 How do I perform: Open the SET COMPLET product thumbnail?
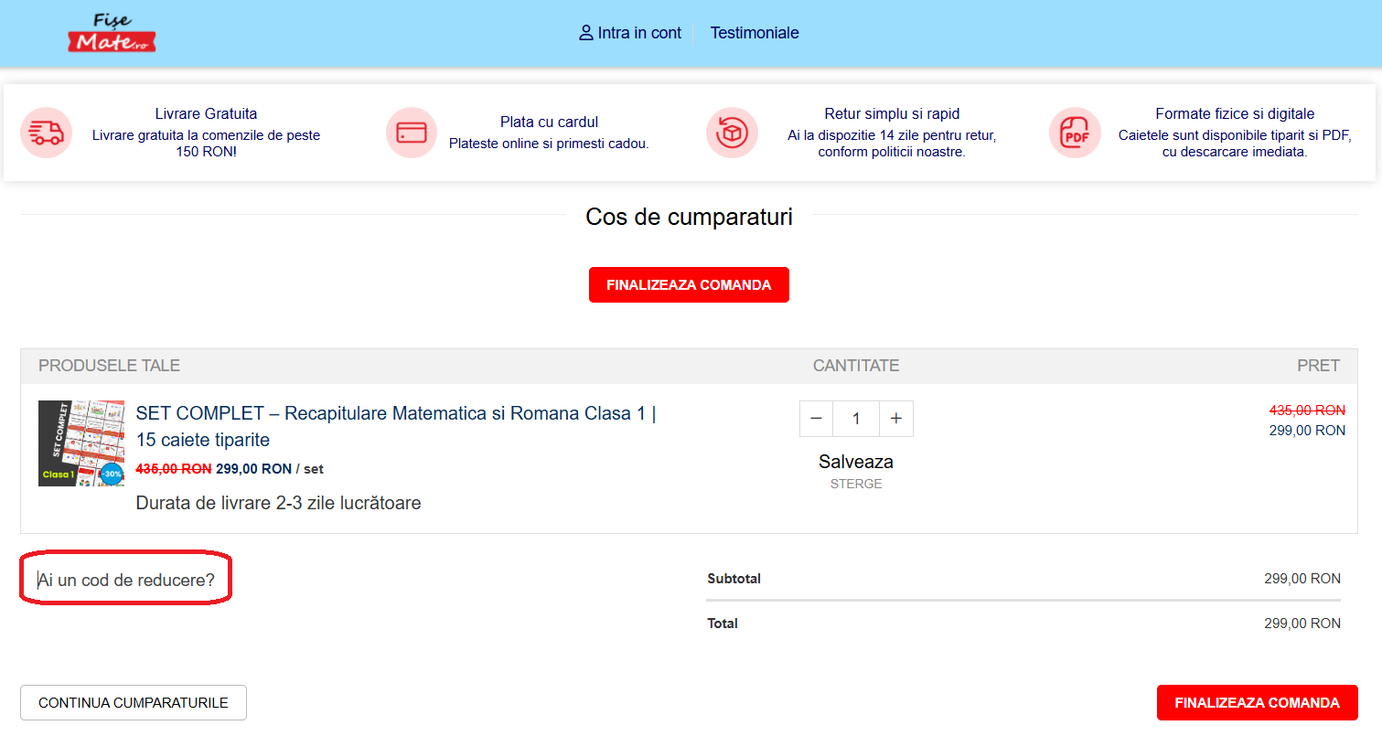coord(81,443)
